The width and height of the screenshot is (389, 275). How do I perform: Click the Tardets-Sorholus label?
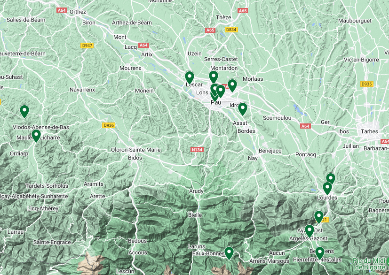47,186
